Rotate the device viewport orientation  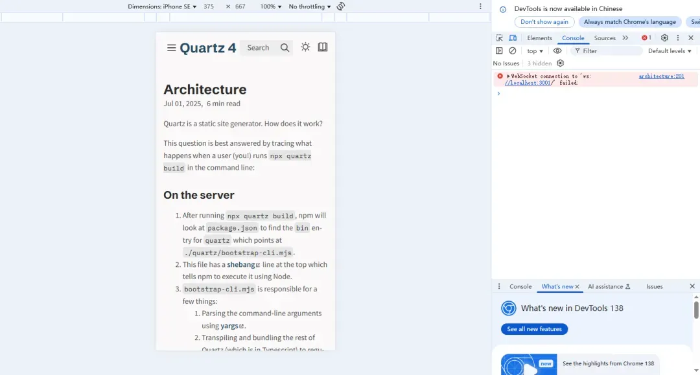pyautogui.click(x=341, y=6)
